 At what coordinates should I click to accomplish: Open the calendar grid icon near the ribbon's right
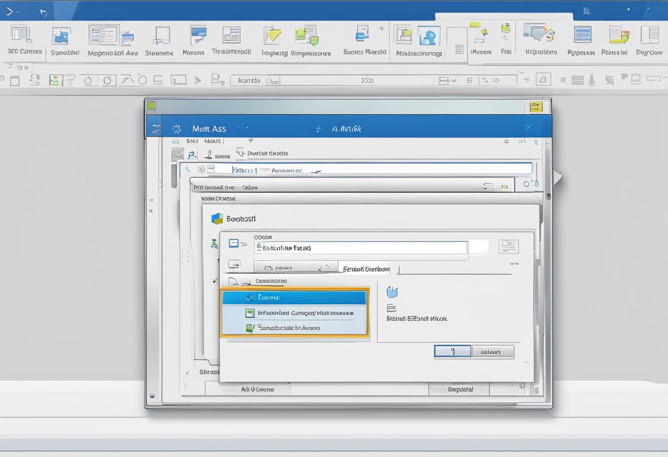(581, 35)
